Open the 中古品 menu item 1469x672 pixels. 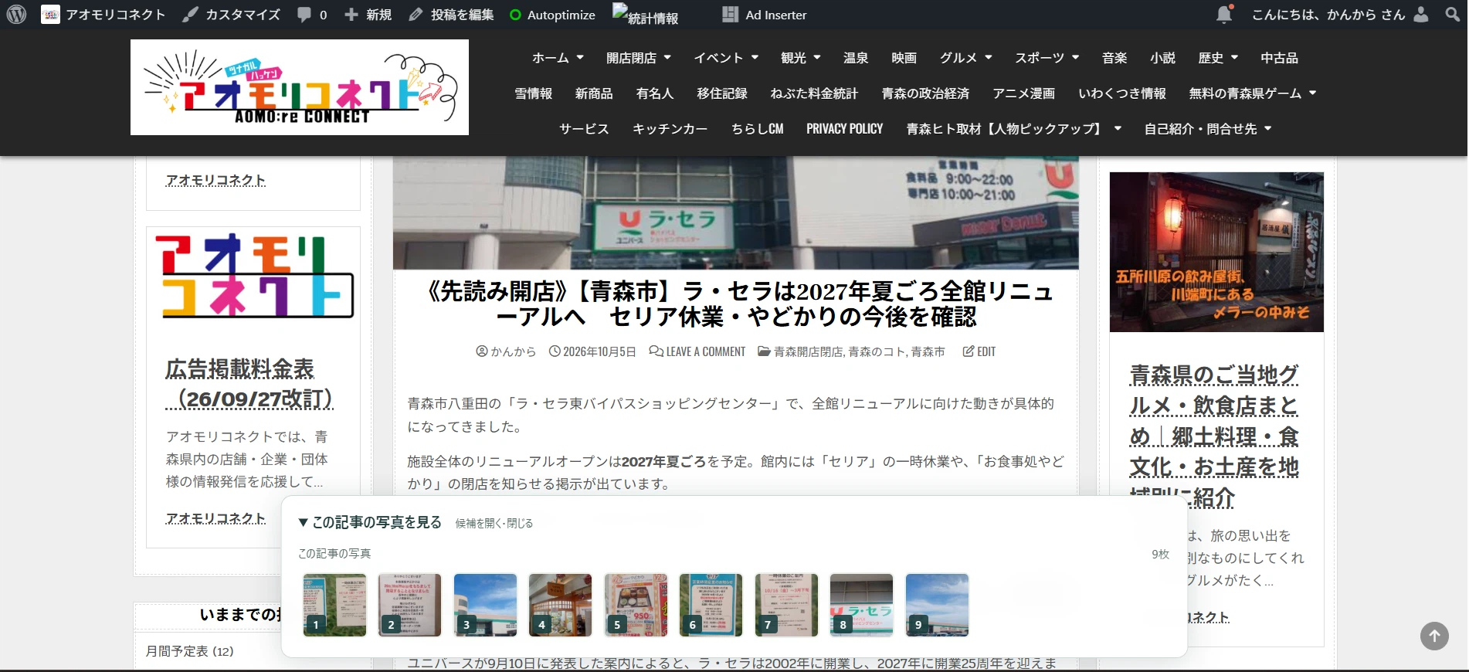(x=1279, y=58)
